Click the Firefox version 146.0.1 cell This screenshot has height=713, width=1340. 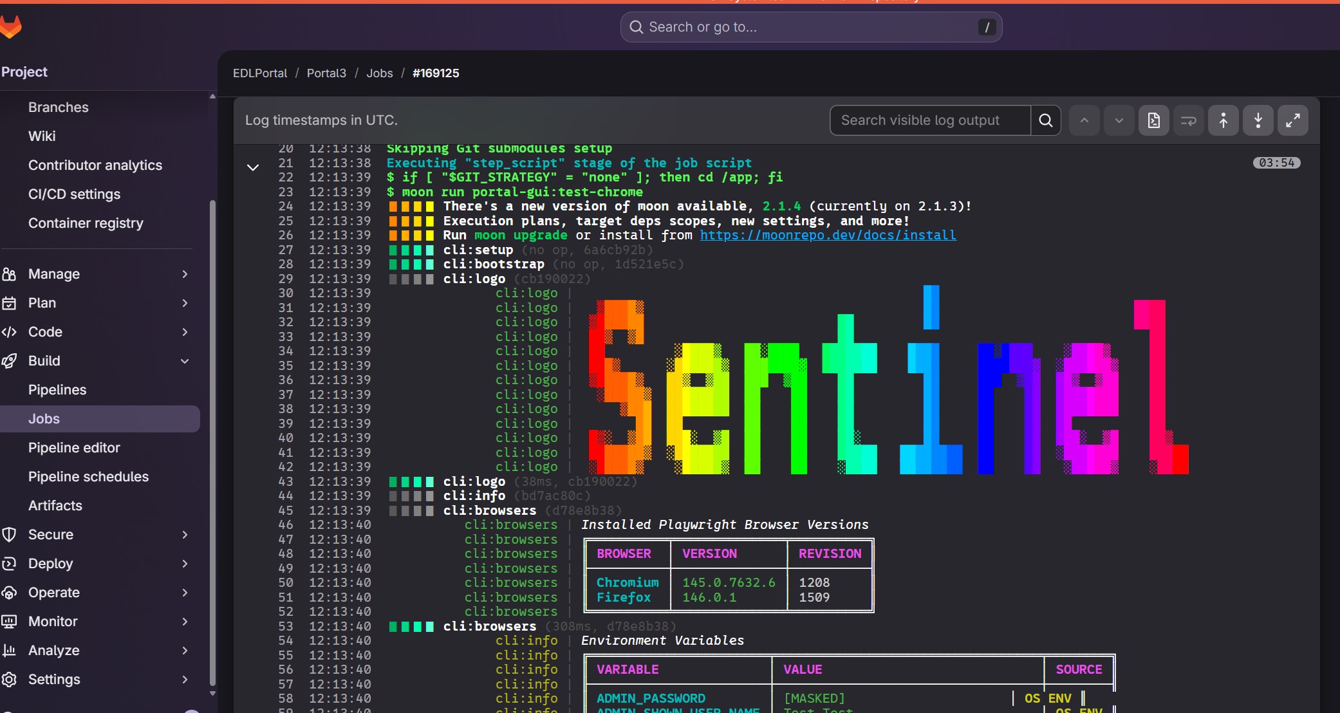pos(709,597)
